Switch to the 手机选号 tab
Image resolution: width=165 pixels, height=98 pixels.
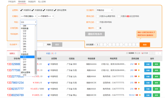coord(12,2)
